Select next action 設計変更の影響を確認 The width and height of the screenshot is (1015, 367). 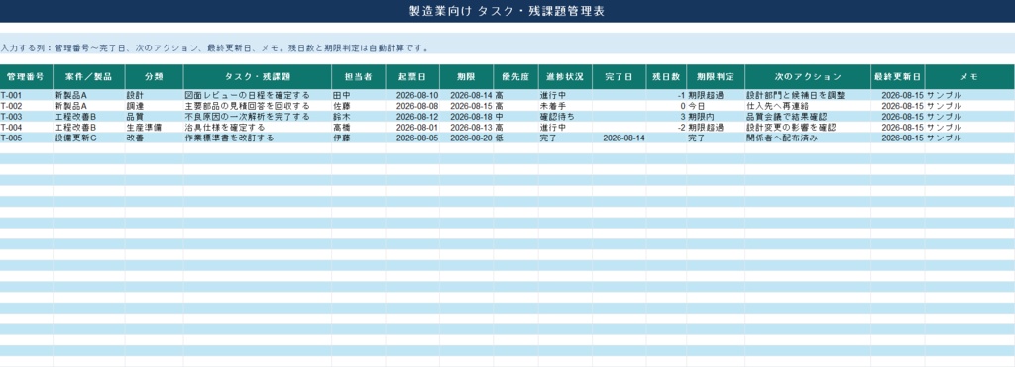pos(807,128)
